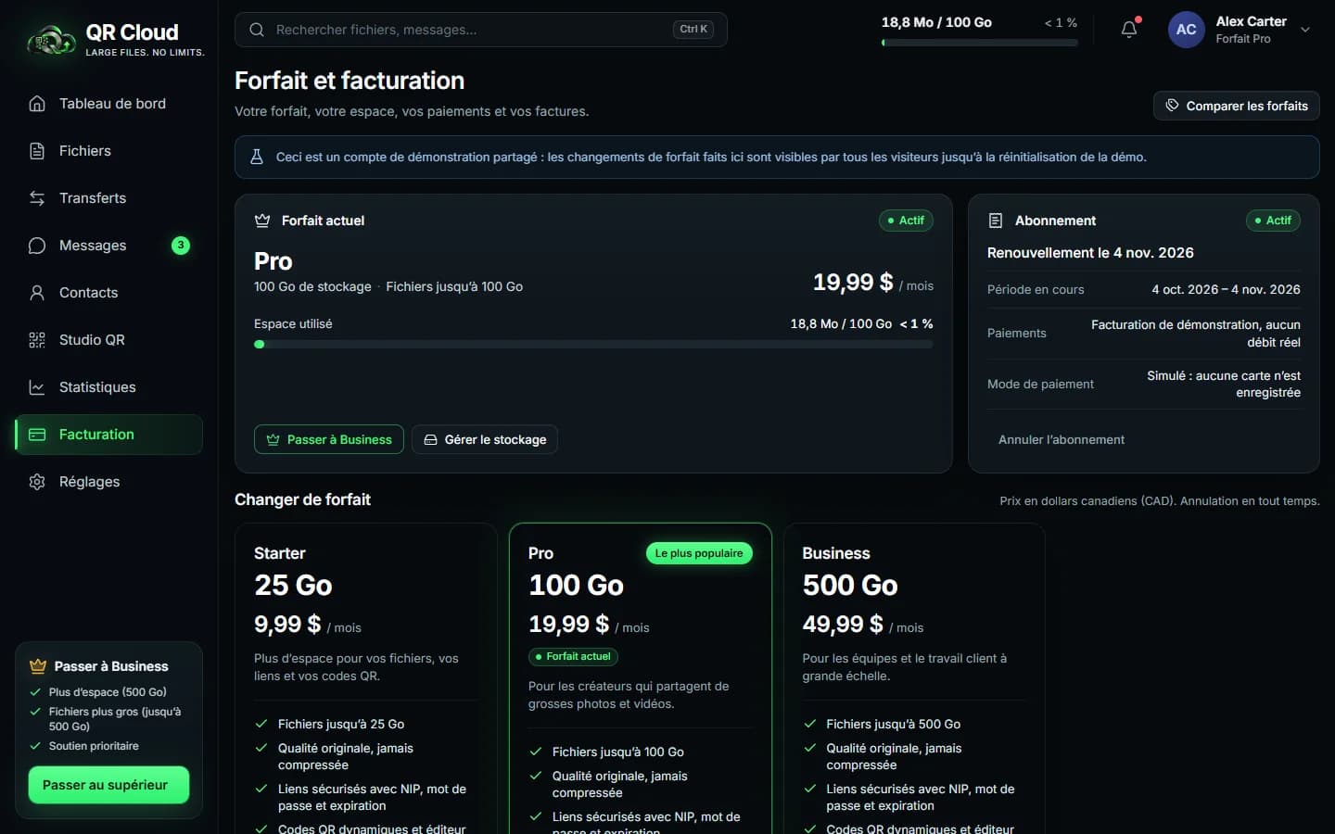Focus the Rechercher fichiers search field
Viewport: 1335px width, 834px height.
(480, 30)
